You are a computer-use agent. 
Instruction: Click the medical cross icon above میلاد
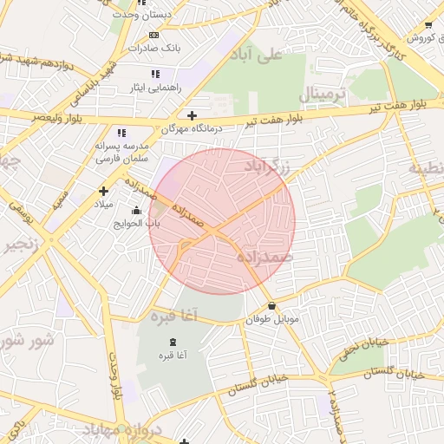103,192
